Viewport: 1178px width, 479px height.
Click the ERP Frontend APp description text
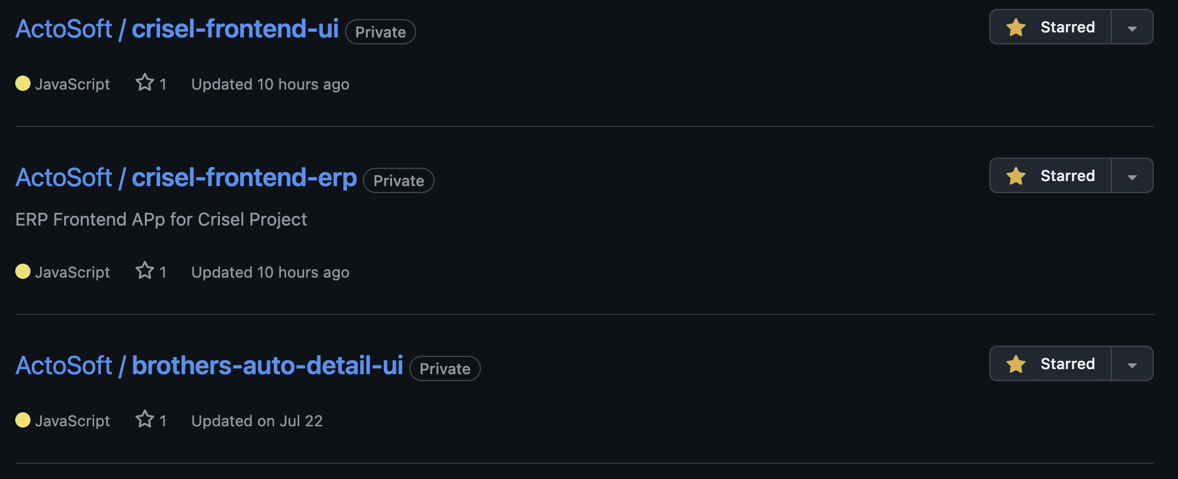click(x=161, y=220)
